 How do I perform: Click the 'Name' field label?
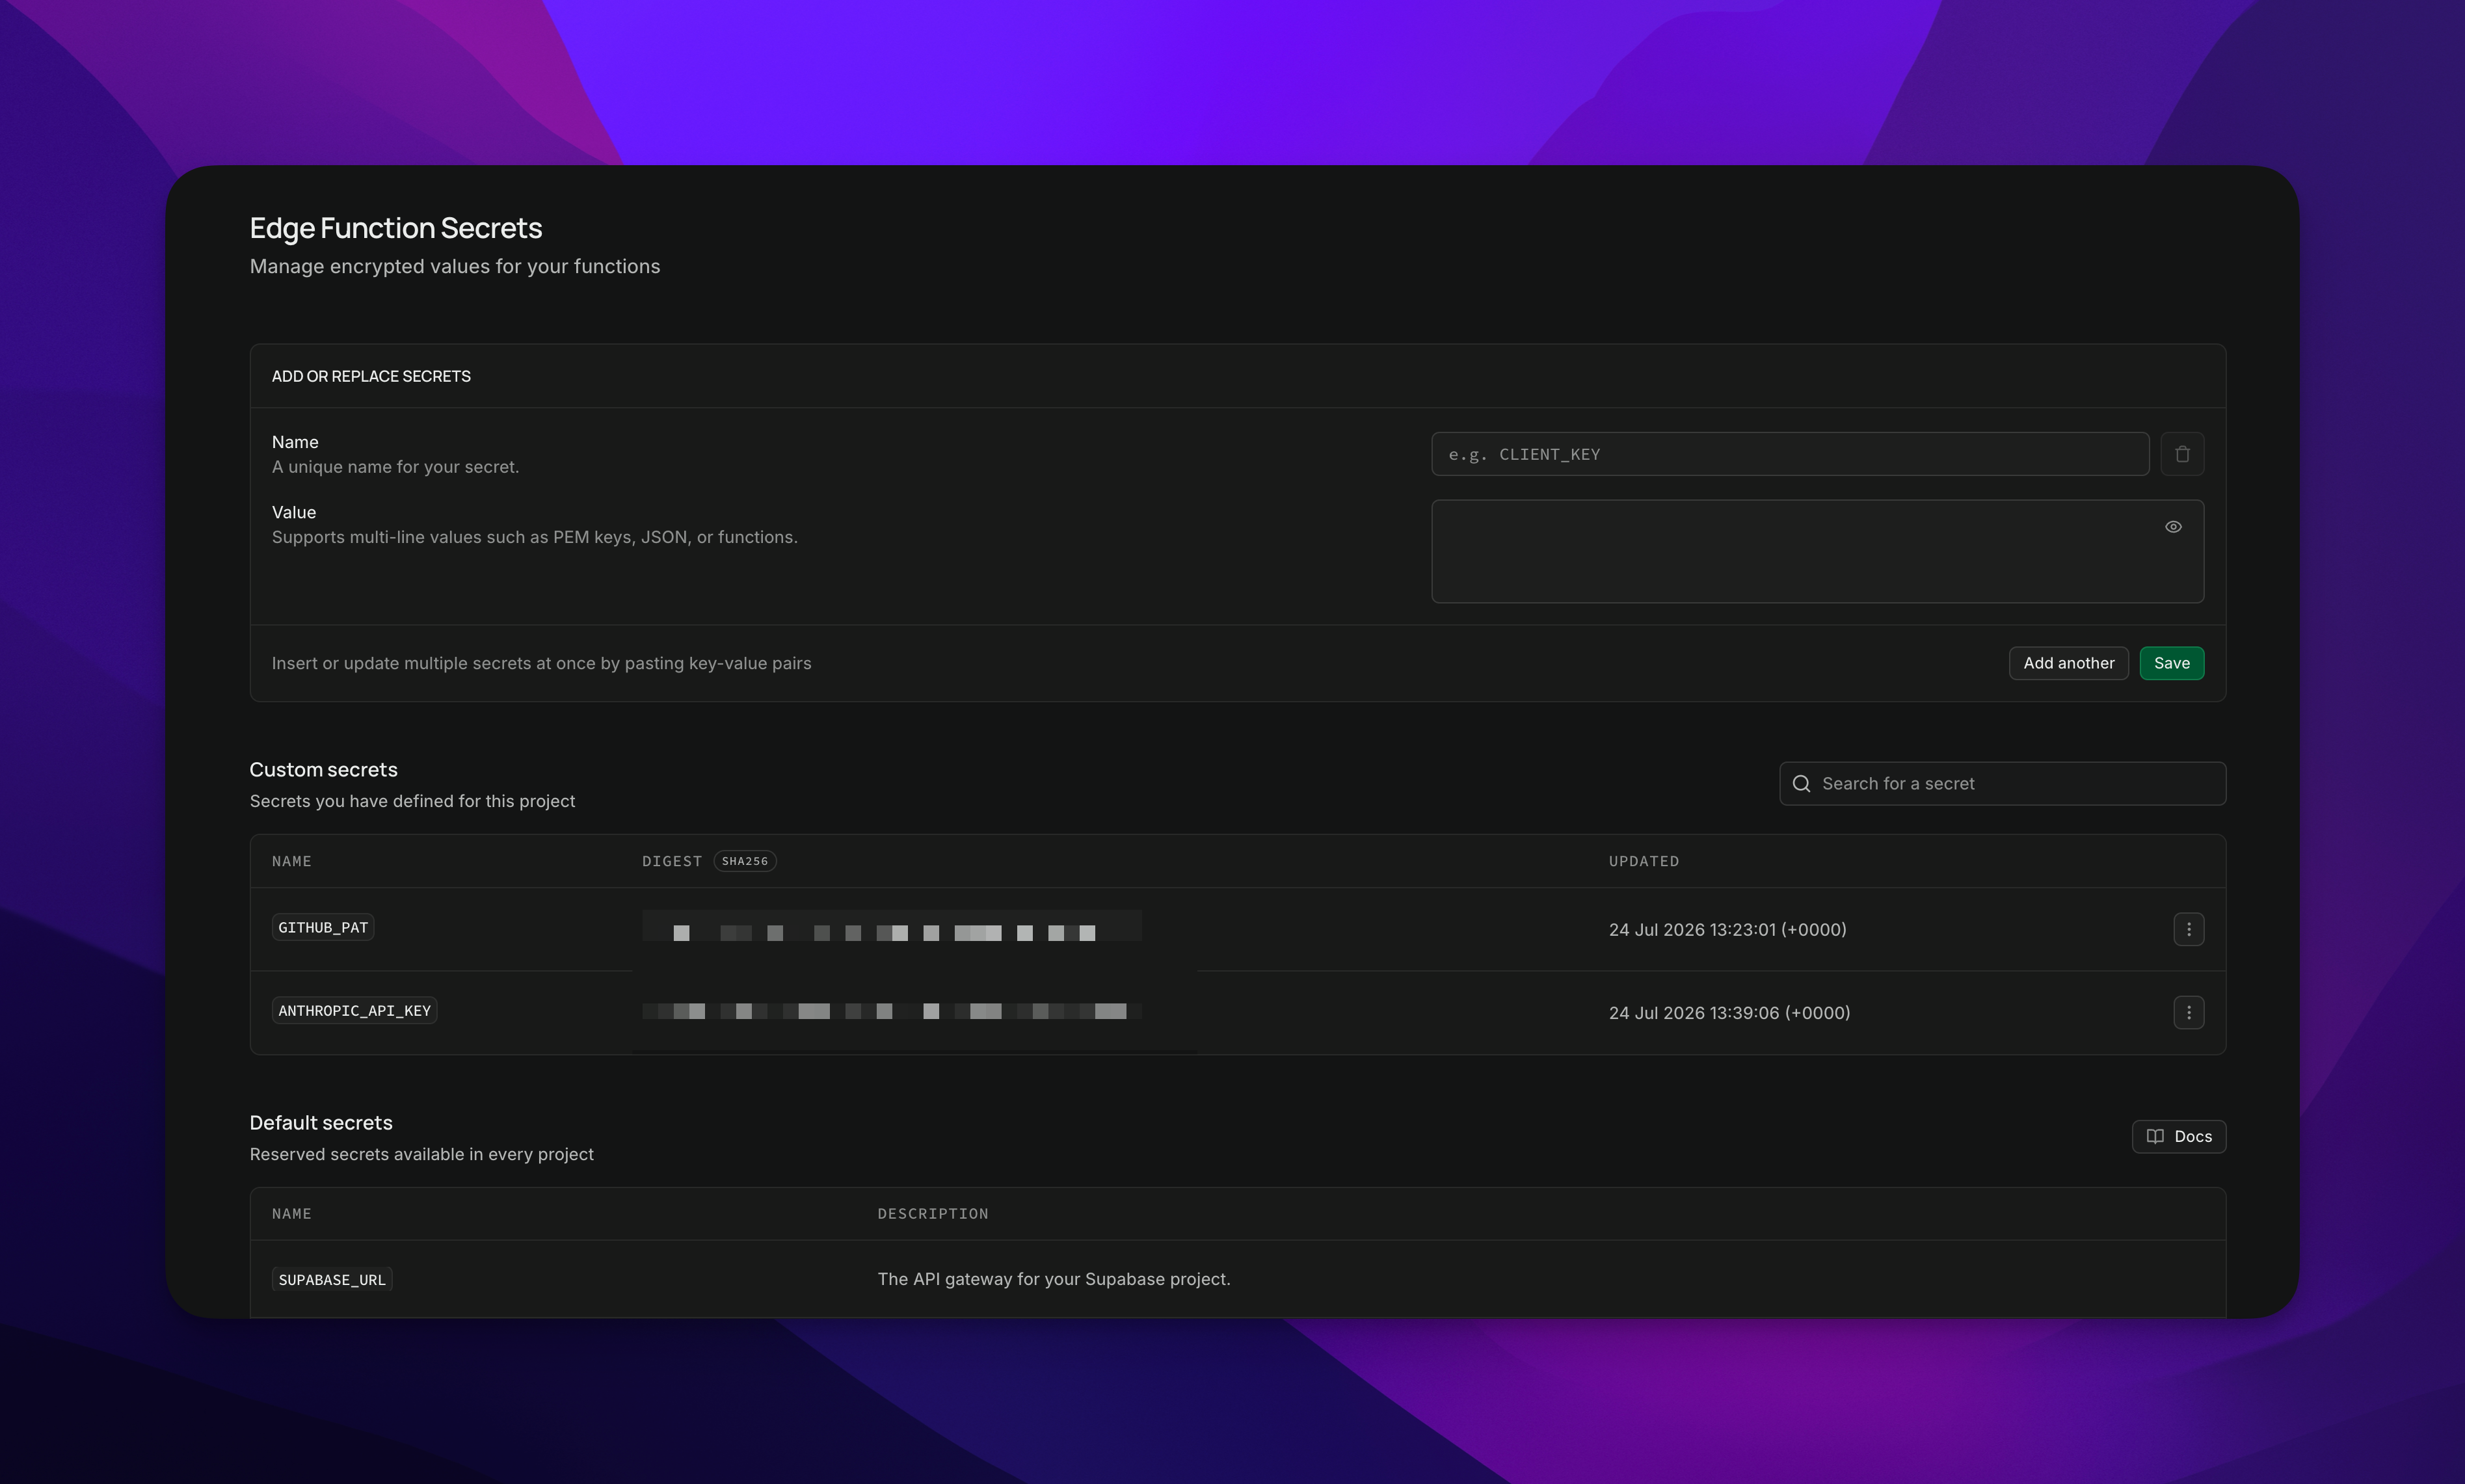[295, 442]
